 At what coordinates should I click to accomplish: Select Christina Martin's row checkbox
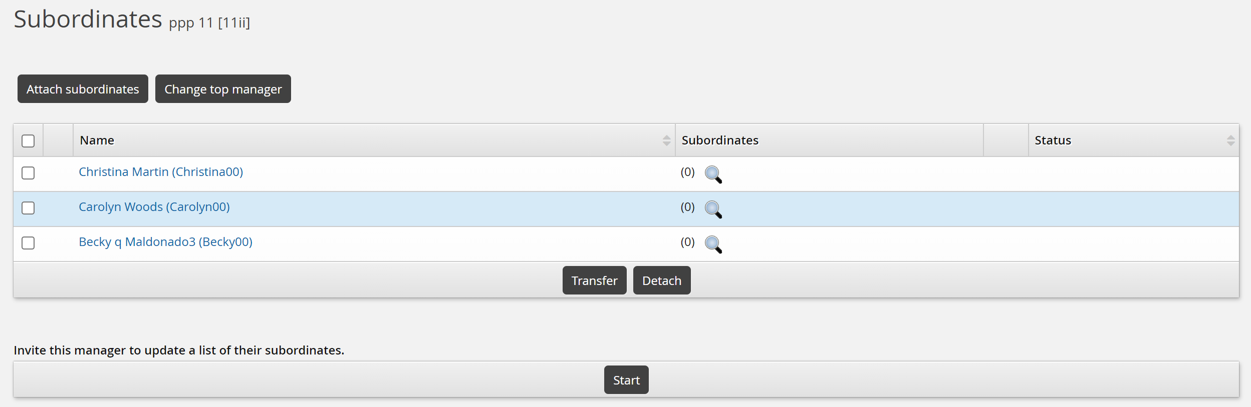point(28,173)
